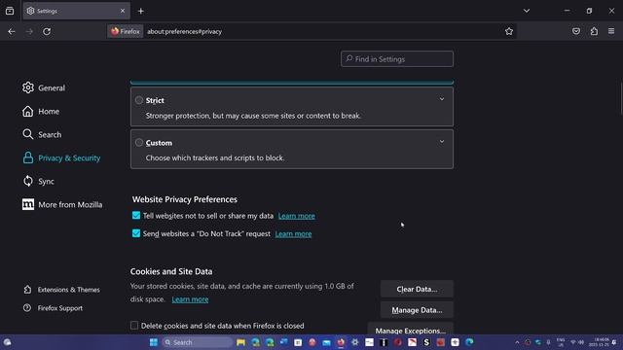Image resolution: width=623 pixels, height=350 pixels.
Task: Open a new tab with the plus button
Action: tap(140, 11)
